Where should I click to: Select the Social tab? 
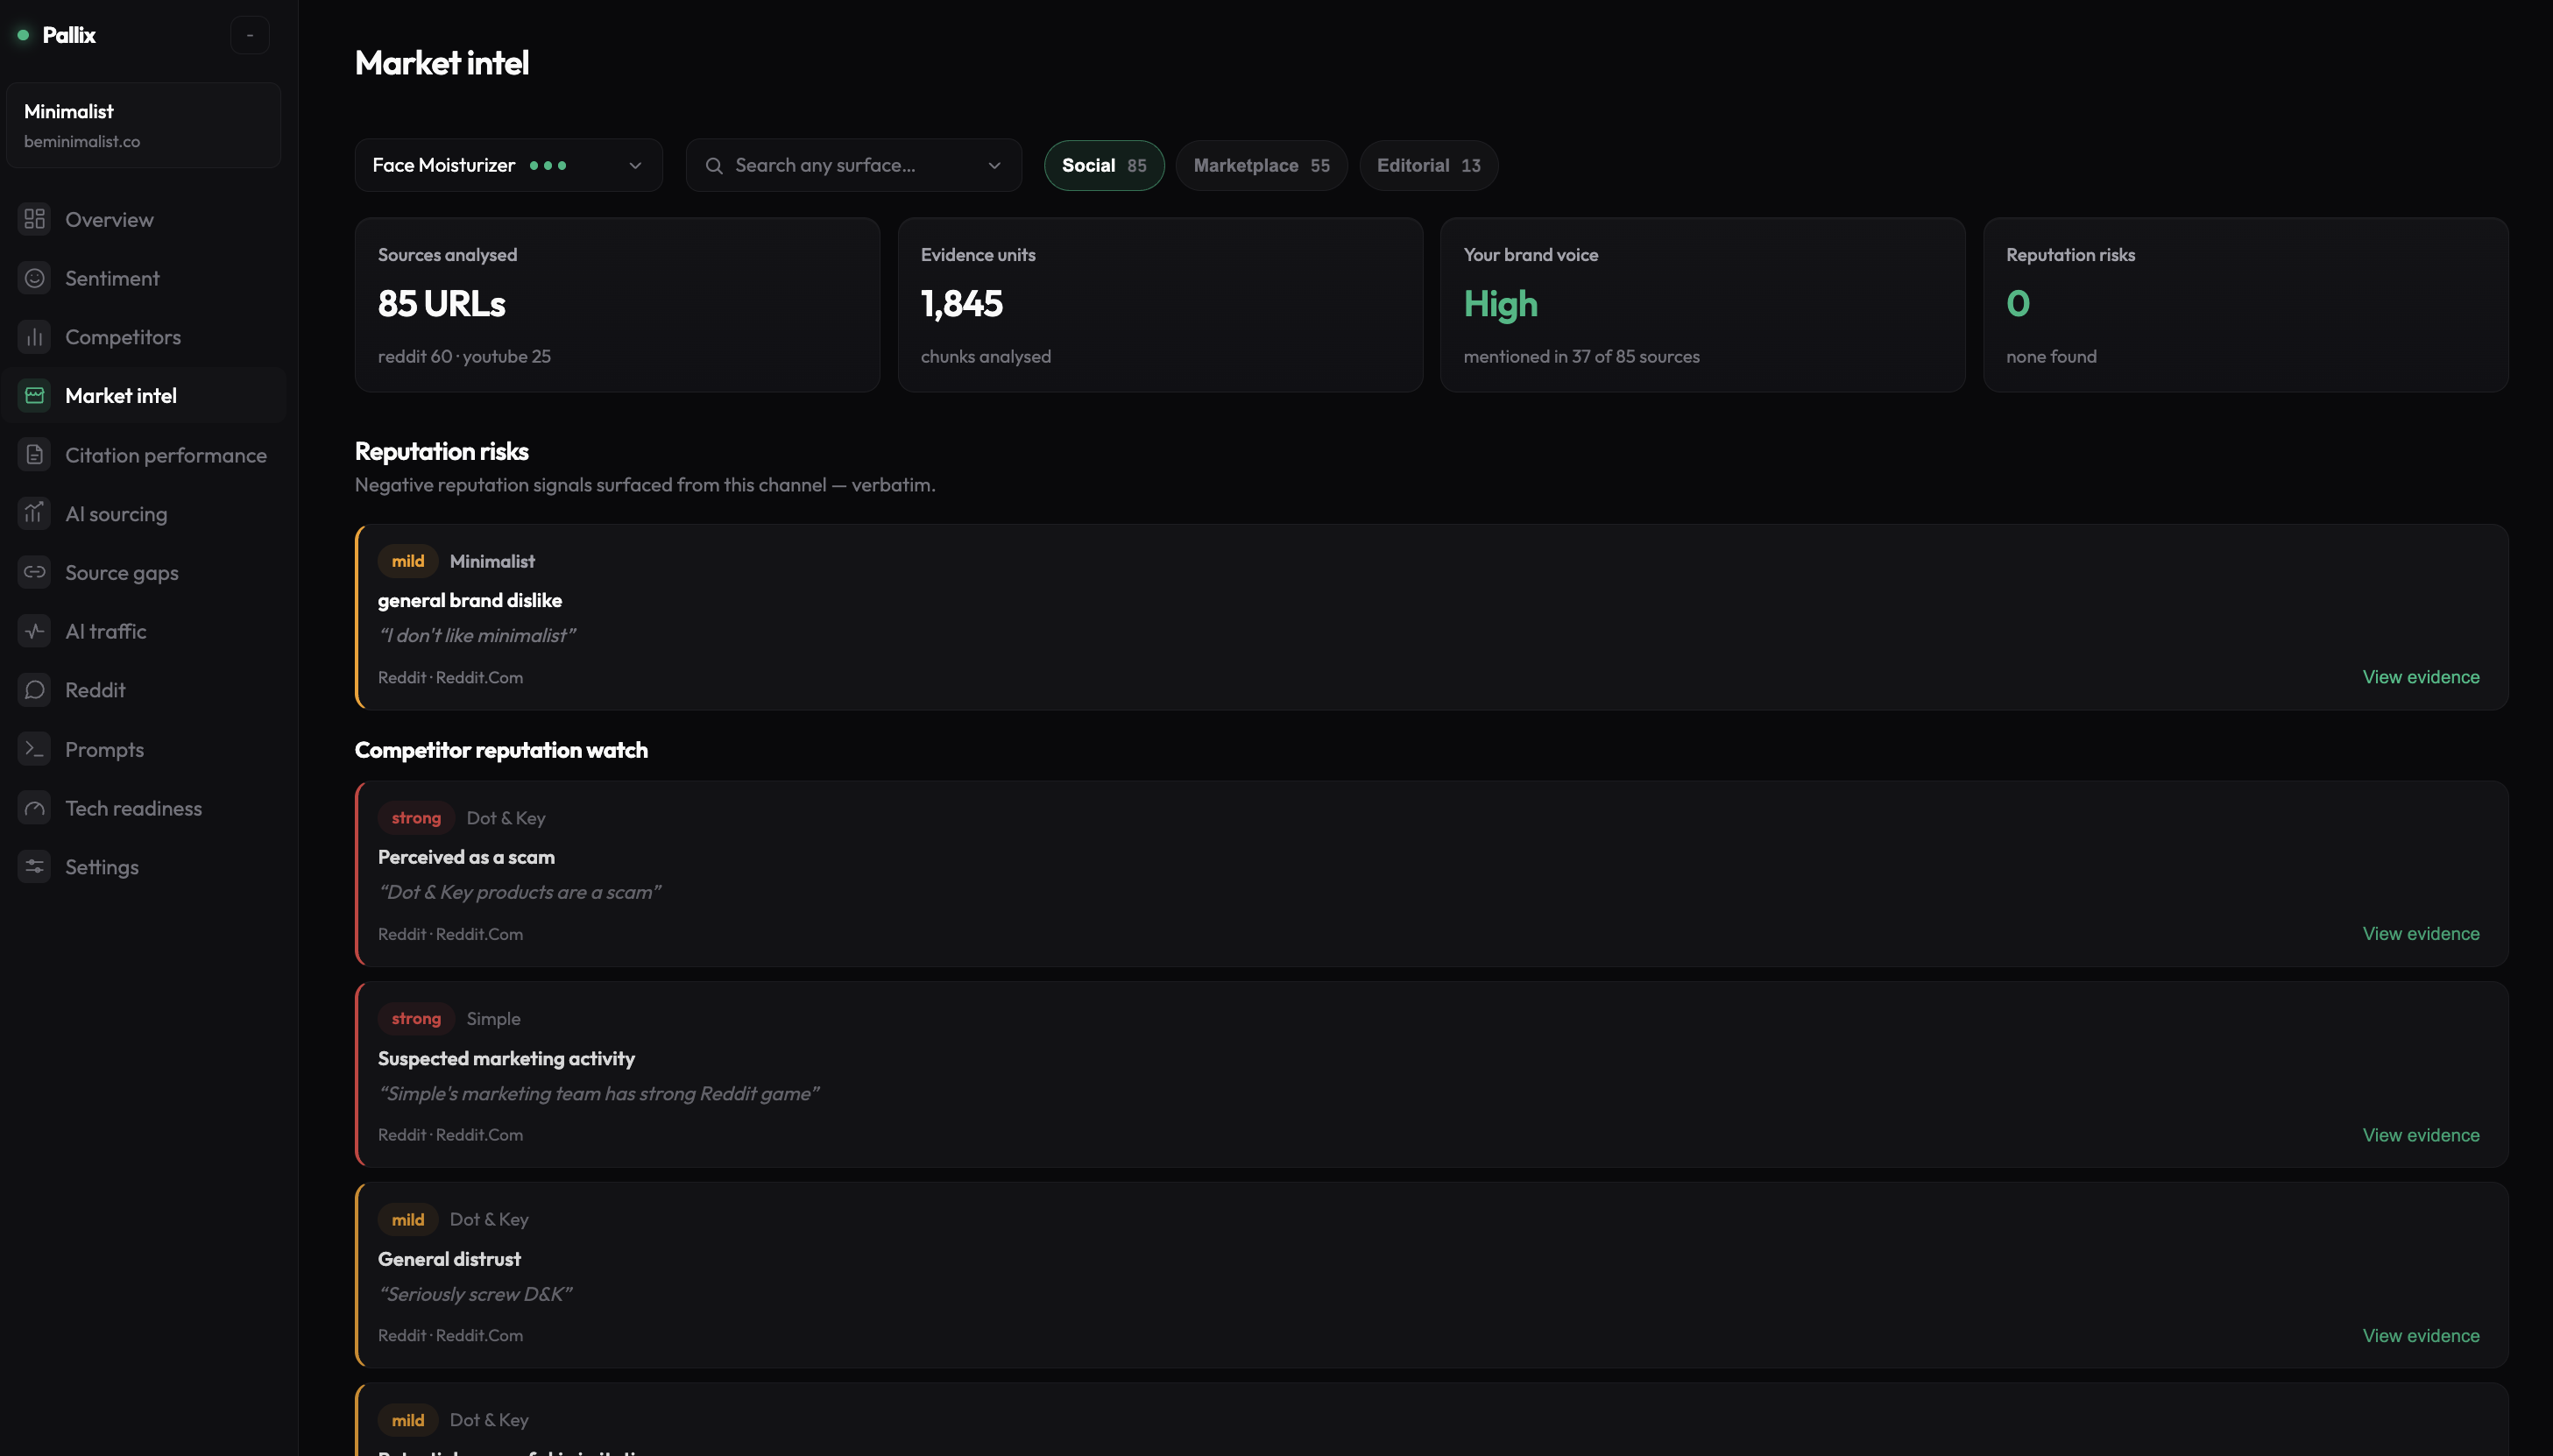pyautogui.click(x=1104, y=165)
